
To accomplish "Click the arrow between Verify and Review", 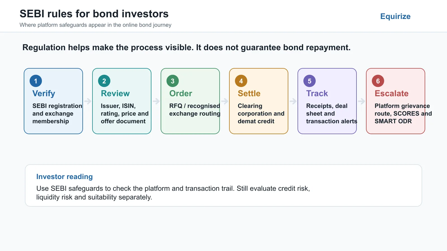I will coord(88,101).
